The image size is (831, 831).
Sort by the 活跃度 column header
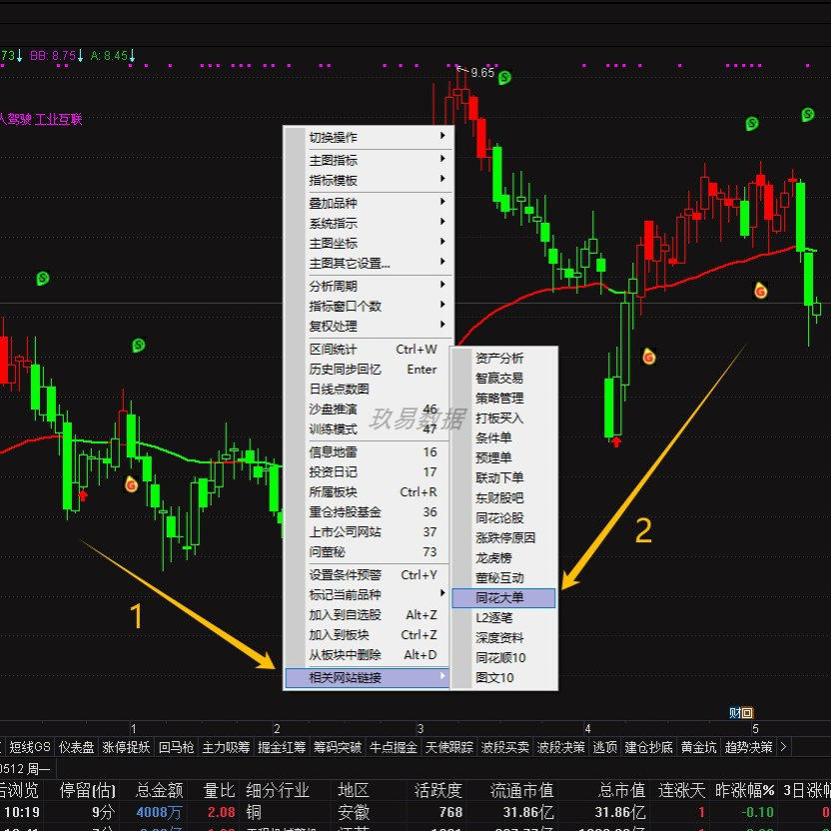pos(437,790)
